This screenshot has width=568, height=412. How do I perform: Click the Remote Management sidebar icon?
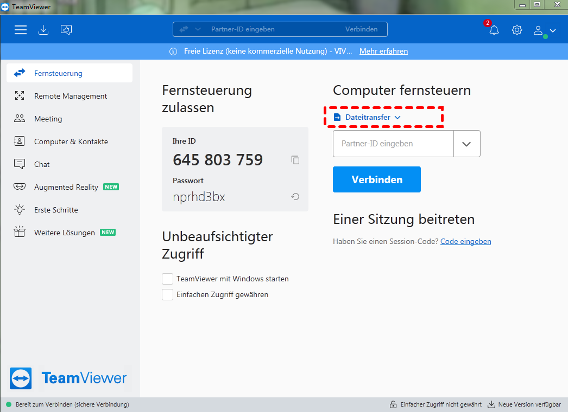[x=20, y=95]
